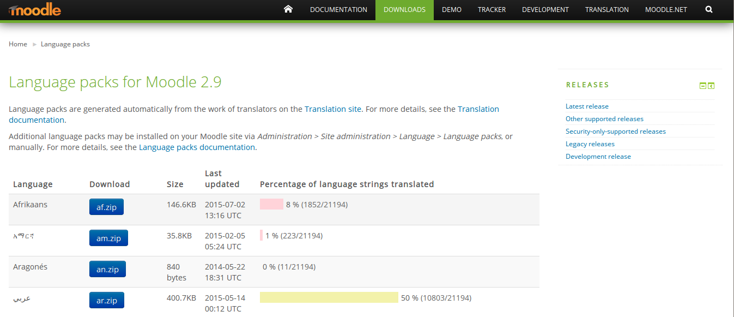Click the Language column header

(x=33, y=184)
